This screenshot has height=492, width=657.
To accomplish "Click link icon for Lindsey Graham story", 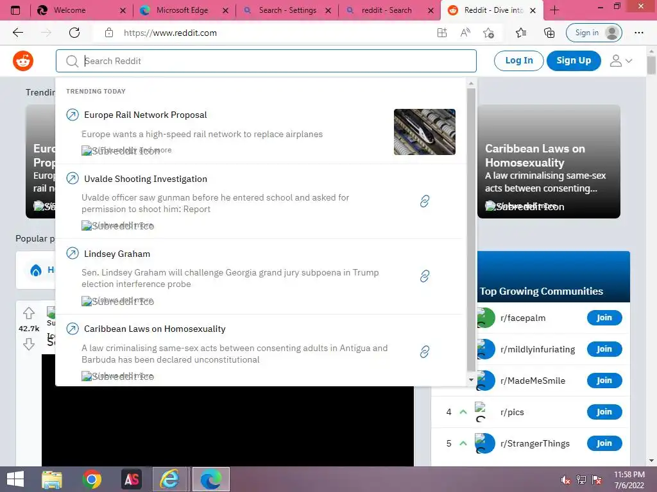I will 425,276.
